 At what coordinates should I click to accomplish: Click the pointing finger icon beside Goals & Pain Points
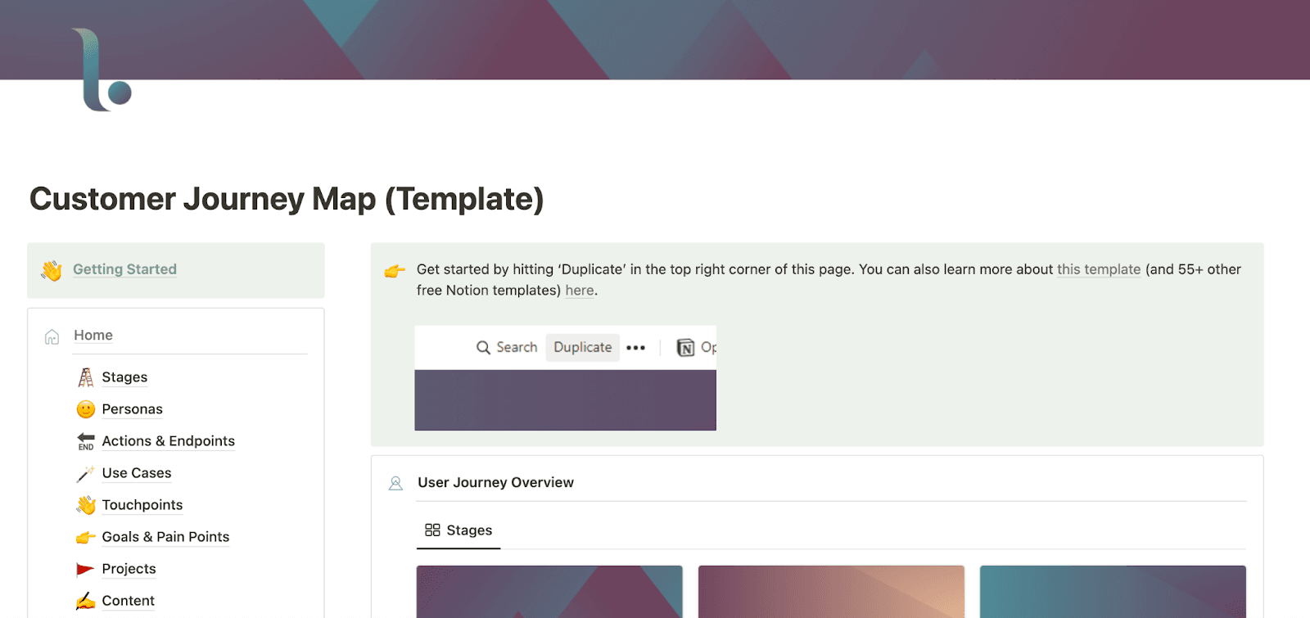(x=85, y=537)
